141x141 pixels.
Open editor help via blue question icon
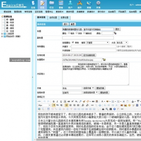click(x=115, y=109)
